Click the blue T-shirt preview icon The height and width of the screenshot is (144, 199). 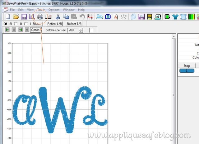(x=175, y=17)
